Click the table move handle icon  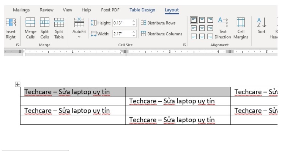point(17,84)
